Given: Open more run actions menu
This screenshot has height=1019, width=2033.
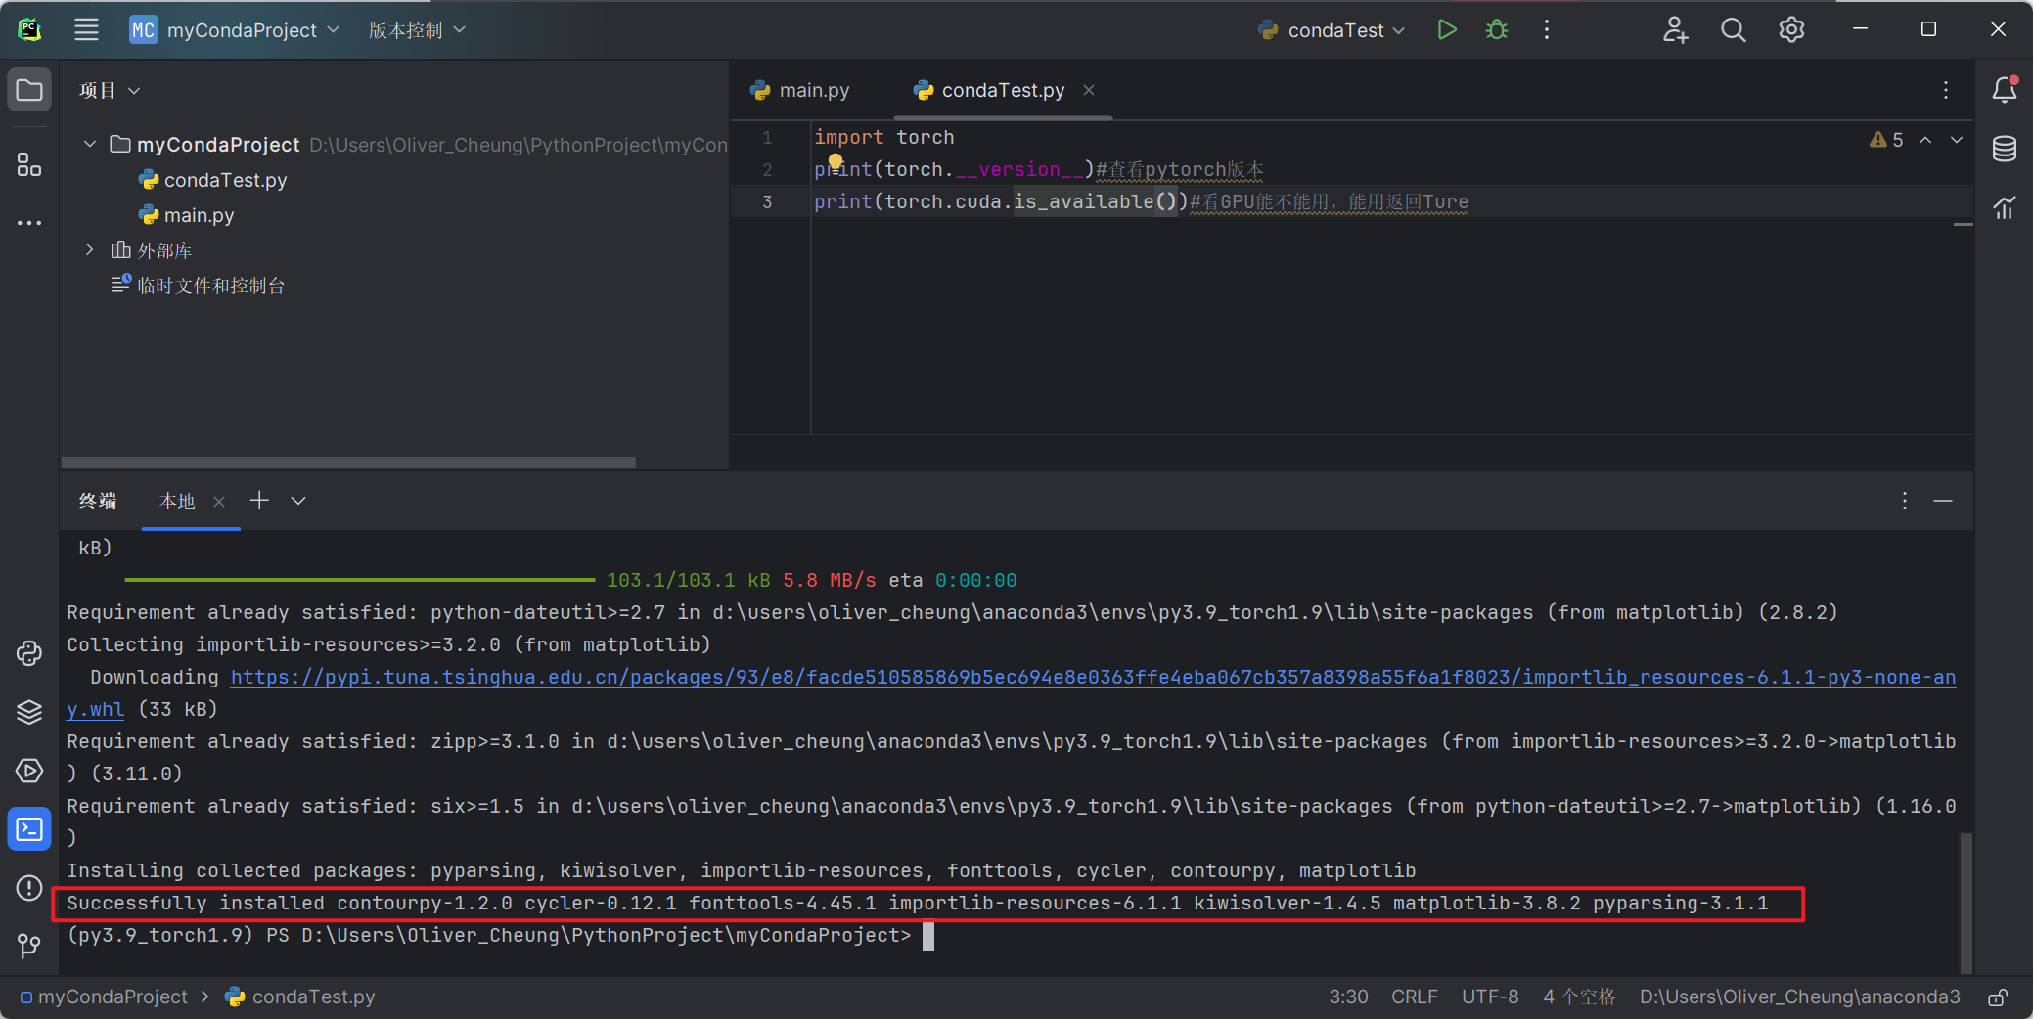Looking at the screenshot, I should coord(1547,30).
